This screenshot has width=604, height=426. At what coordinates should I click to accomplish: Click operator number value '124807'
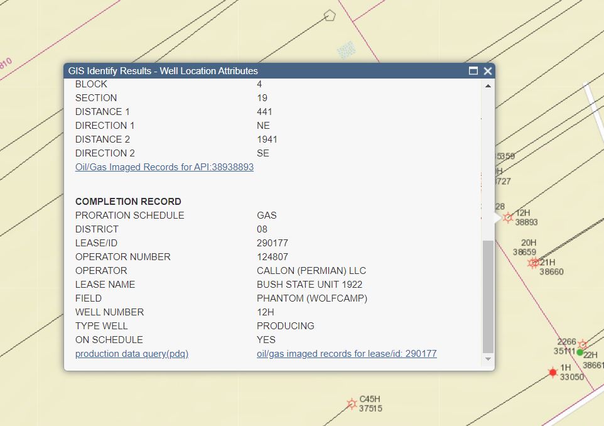pyautogui.click(x=272, y=257)
